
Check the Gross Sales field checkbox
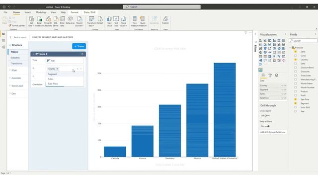(295, 76)
